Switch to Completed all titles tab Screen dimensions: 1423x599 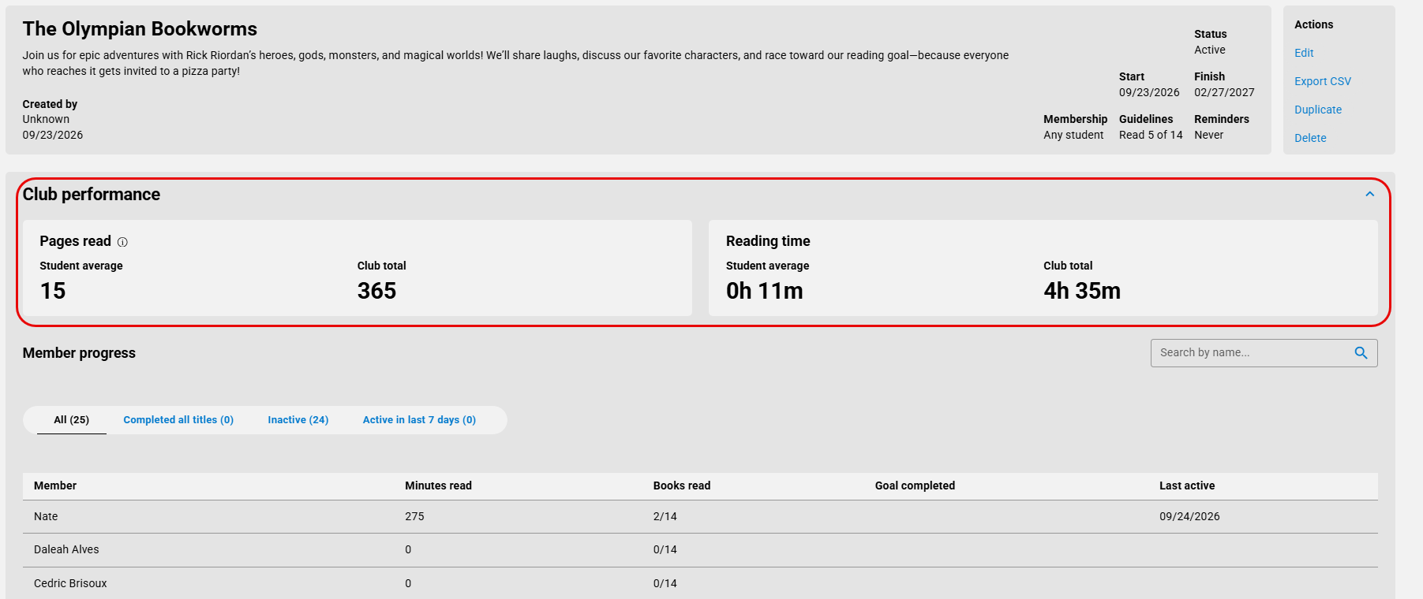(178, 420)
